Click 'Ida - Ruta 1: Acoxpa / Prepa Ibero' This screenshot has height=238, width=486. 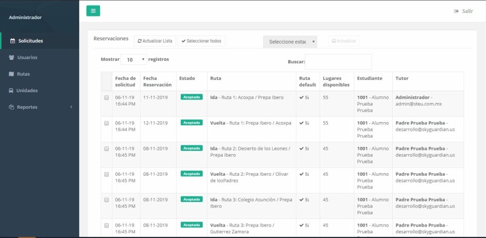(247, 97)
